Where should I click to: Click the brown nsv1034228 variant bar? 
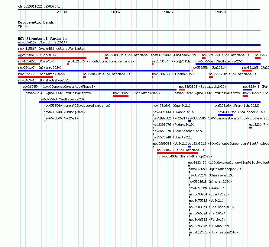[29, 64]
